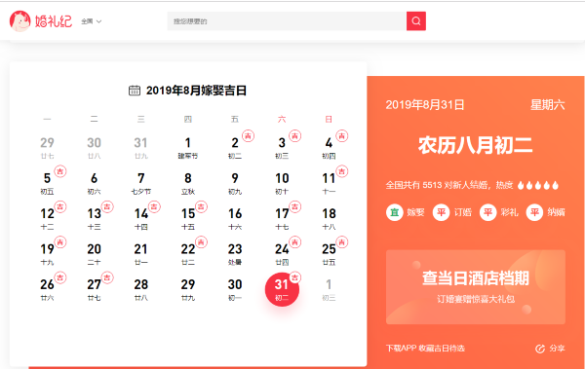This screenshot has width=585, height=369.
Task: Focus the search input field
Action: tap(287, 21)
